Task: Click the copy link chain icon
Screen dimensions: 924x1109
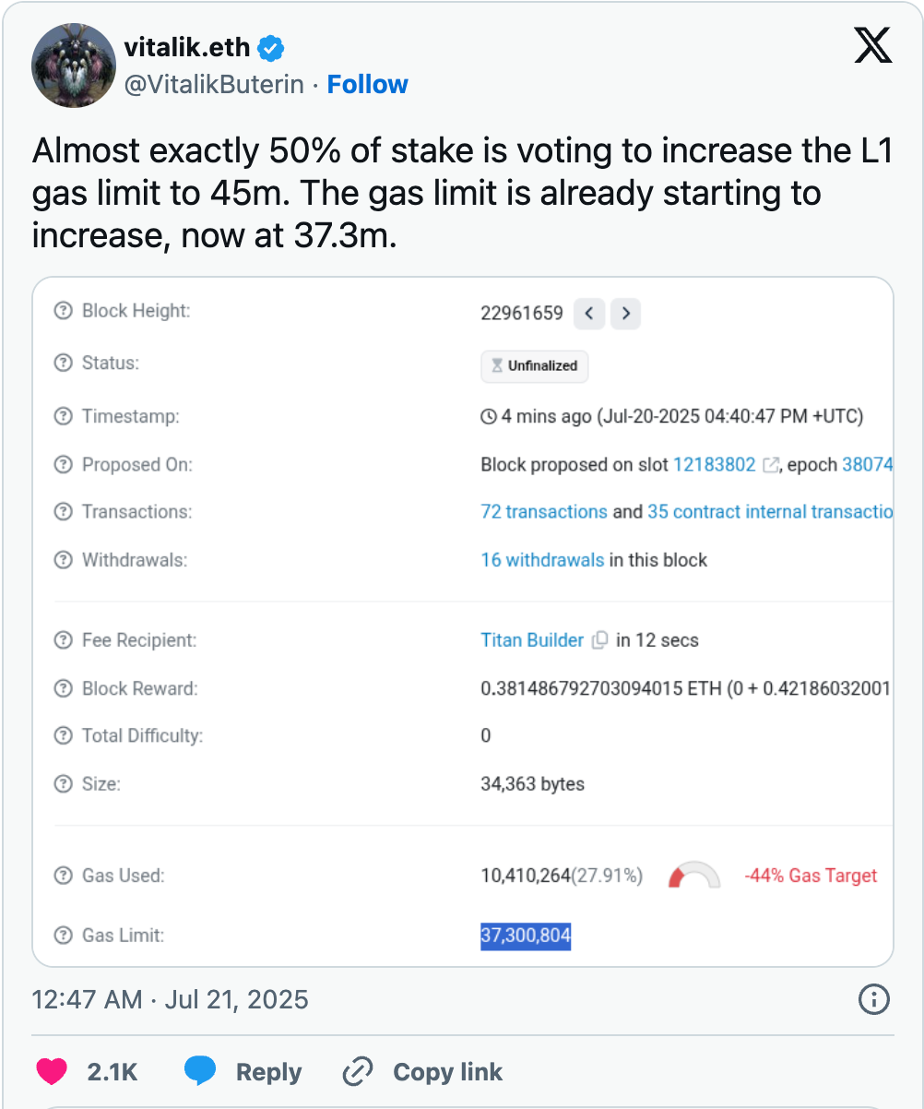Action: (x=357, y=1072)
